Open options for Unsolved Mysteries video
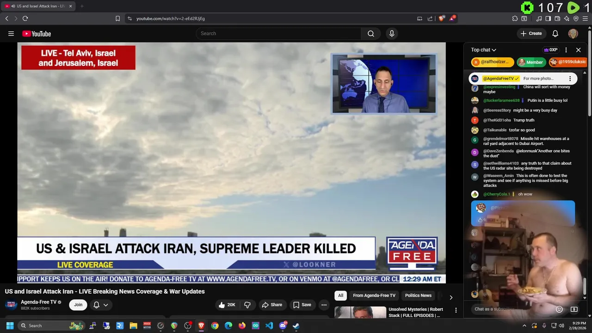Screen dimensions: 592x333 pyautogui.click(x=456, y=310)
